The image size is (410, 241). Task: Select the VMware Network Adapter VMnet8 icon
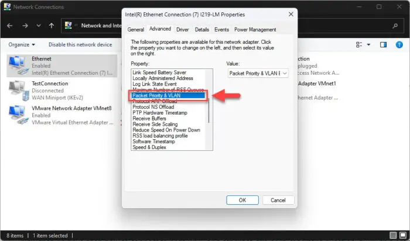click(x=18, y=115)
